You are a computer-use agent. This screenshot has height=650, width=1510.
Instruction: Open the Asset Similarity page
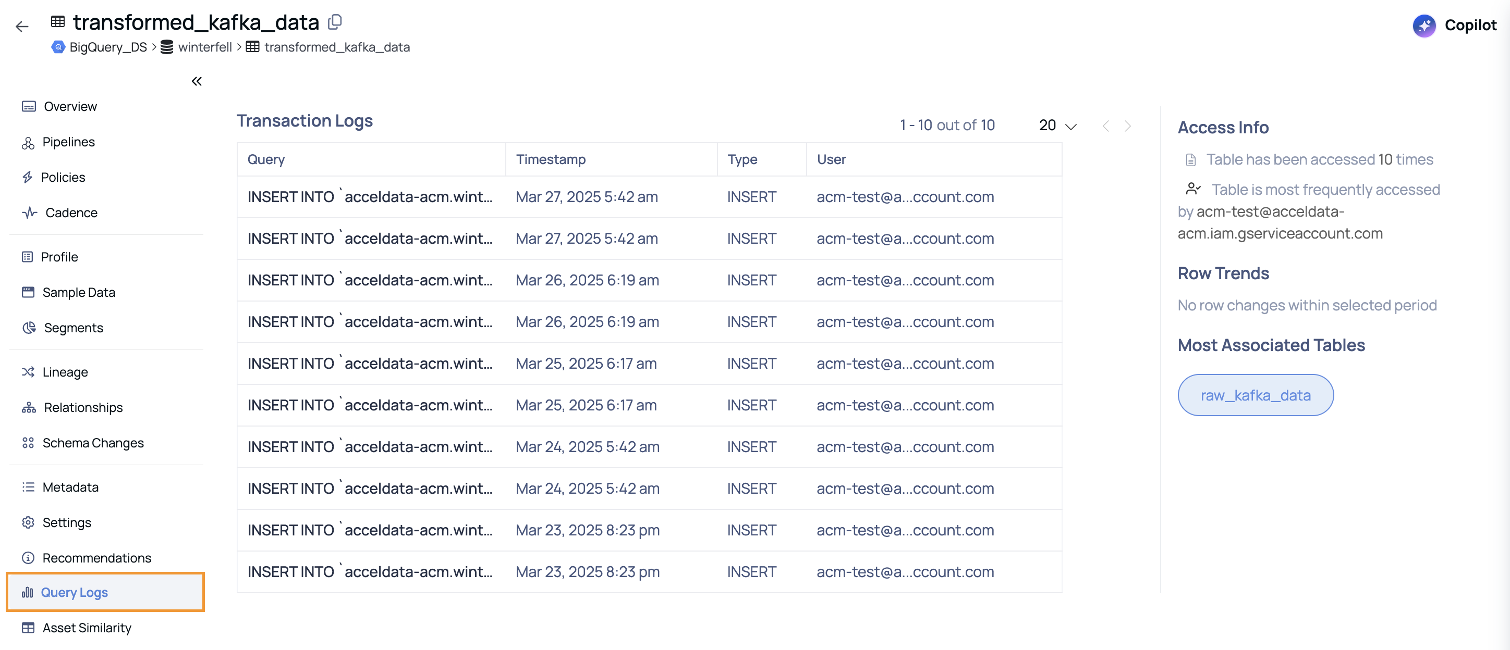pos(87,628)
